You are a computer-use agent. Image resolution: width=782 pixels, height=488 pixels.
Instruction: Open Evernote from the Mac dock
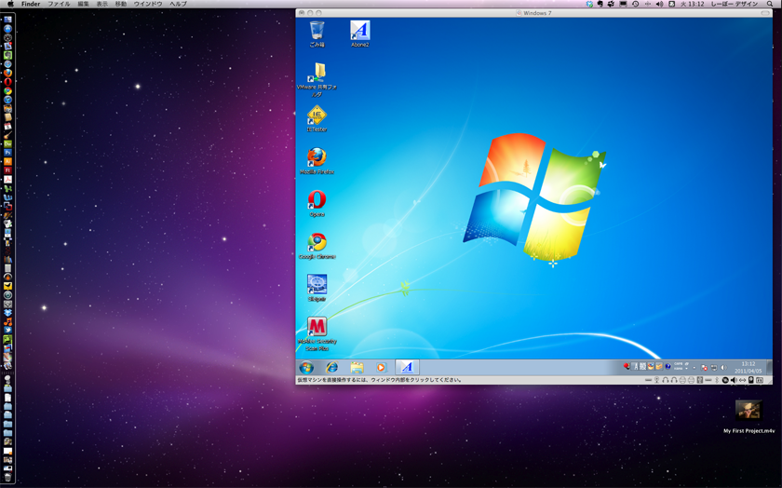[8, 55]
